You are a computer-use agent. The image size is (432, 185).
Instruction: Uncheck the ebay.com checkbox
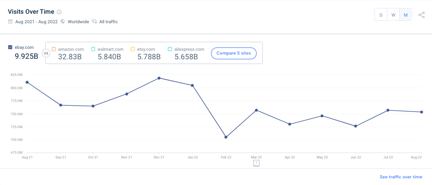(x=10, y=47)
